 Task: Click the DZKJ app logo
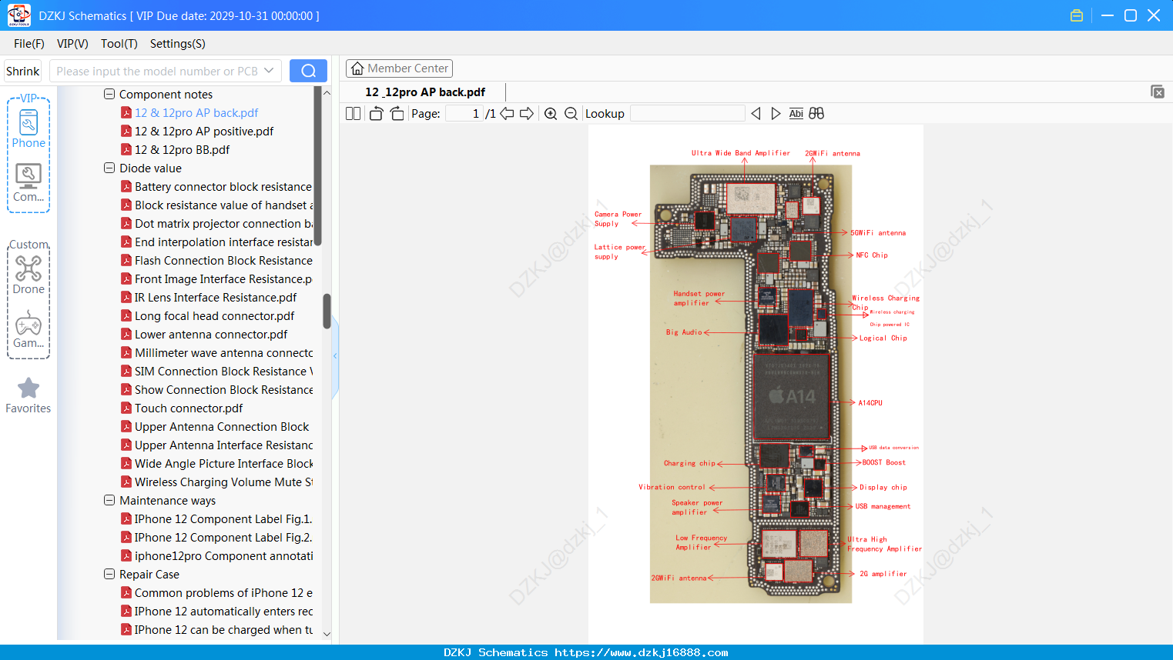(x=19, y=15)
